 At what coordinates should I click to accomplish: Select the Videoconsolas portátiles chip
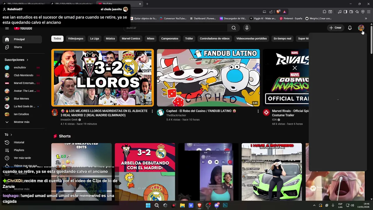click(251, 38)
